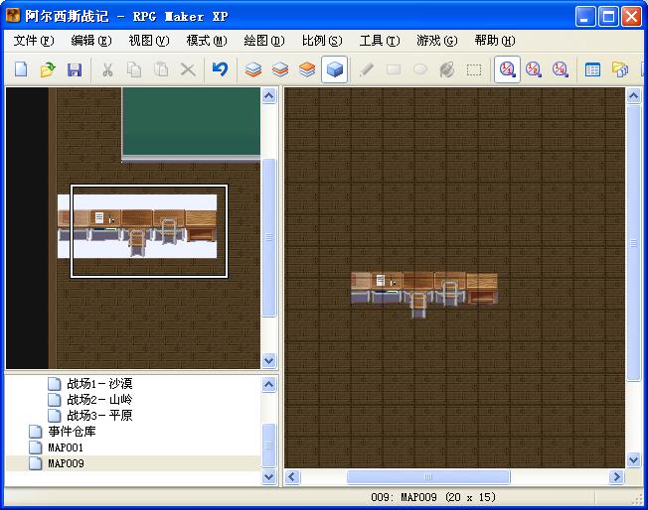Open the 工具(T) menu

(380, 41)
